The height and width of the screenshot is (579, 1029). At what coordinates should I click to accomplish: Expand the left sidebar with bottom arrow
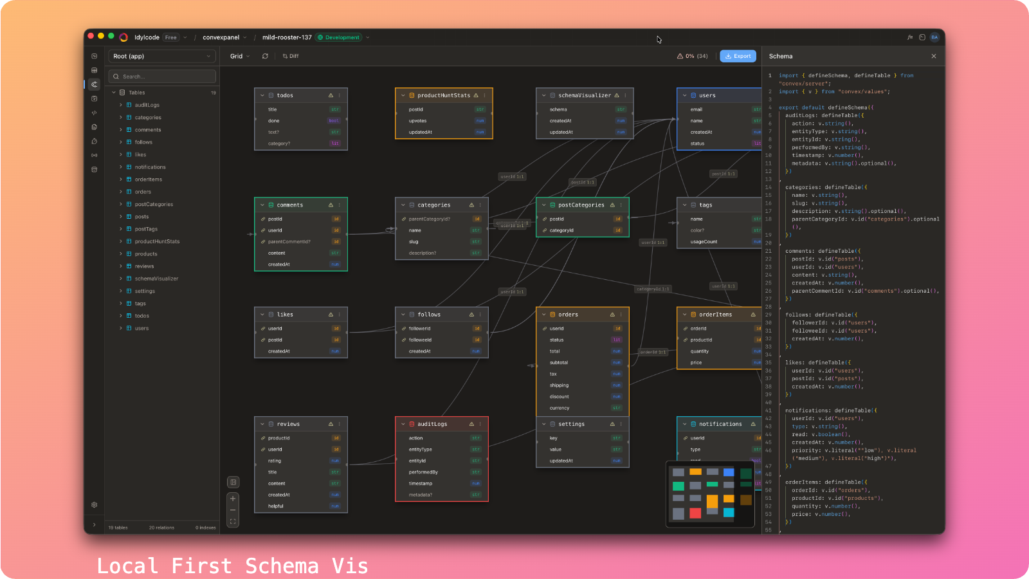pyautogui.click(x=95, y=525)
